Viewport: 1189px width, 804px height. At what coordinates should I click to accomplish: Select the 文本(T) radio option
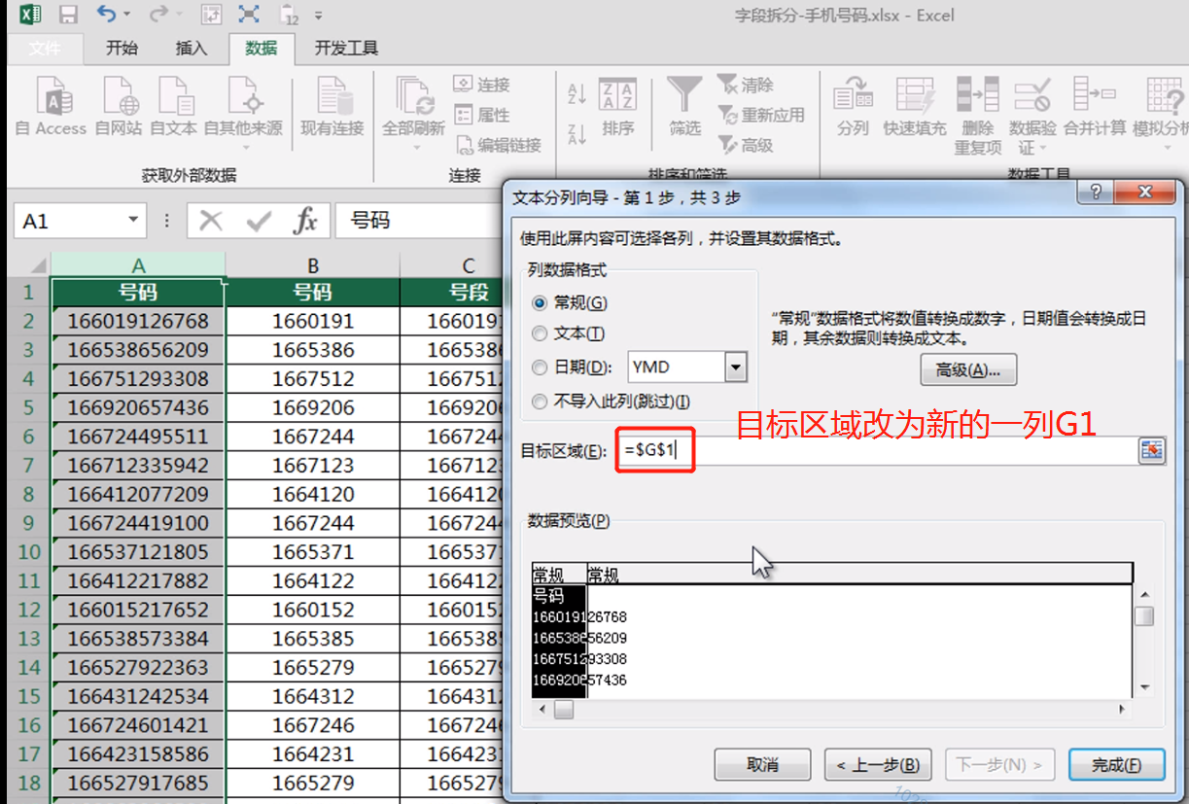(x=569, y=334)
